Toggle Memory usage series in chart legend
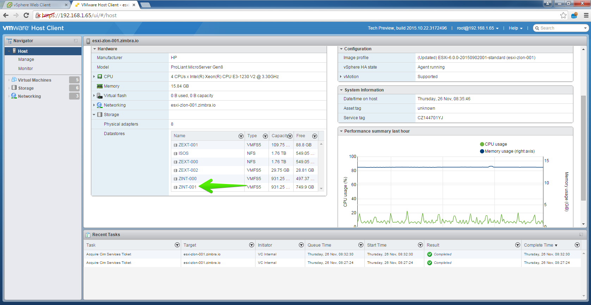The image size is (591, 305). point(507,151)
